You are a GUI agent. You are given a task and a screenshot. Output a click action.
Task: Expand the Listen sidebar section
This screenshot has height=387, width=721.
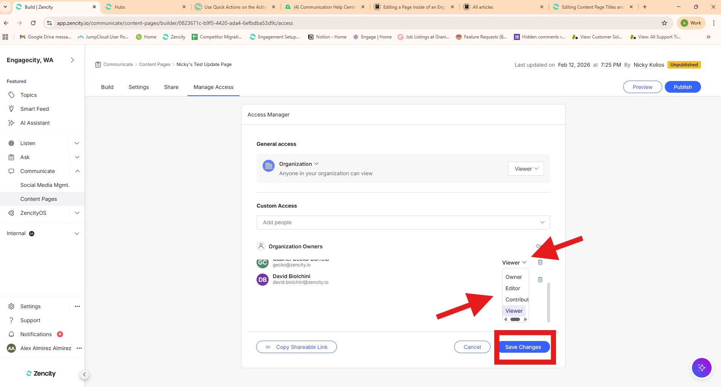click(x=77, y=143)
